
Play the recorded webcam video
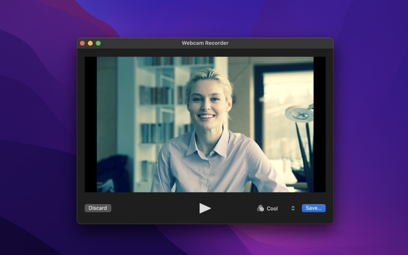point(205,208)
